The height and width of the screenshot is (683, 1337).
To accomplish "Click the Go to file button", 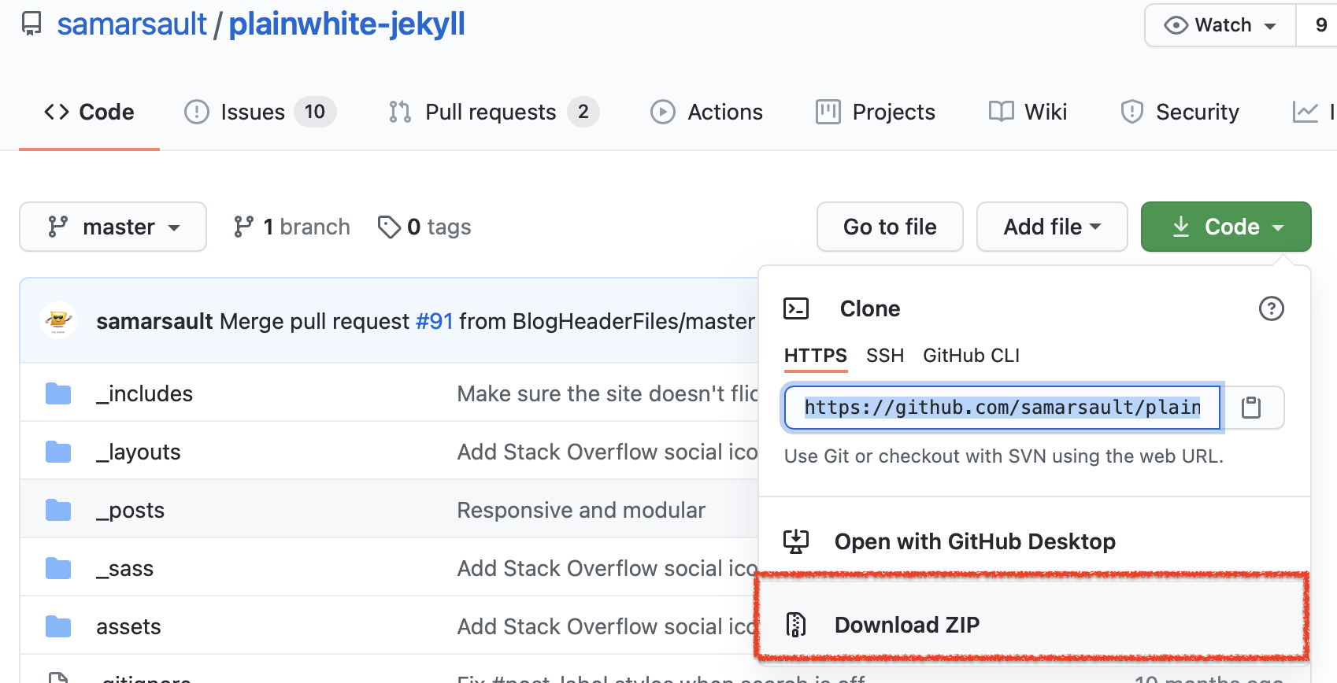I will coord(890,227).
